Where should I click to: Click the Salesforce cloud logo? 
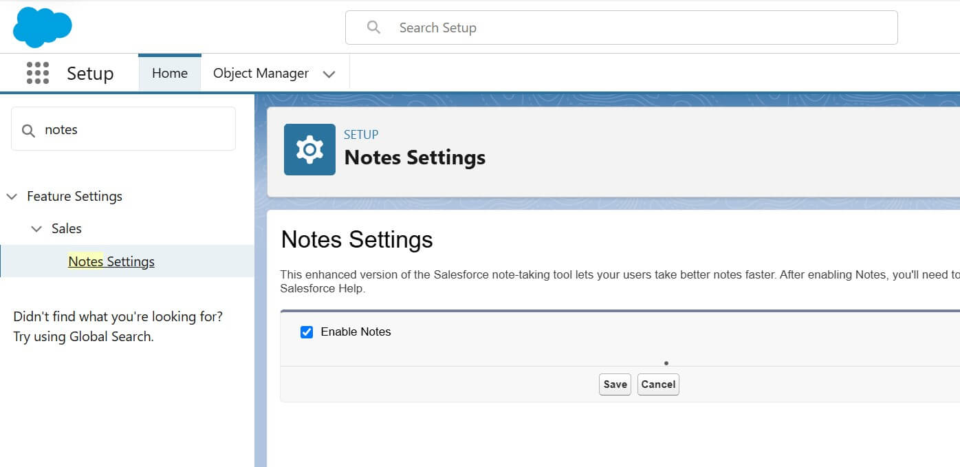[42, 27]
